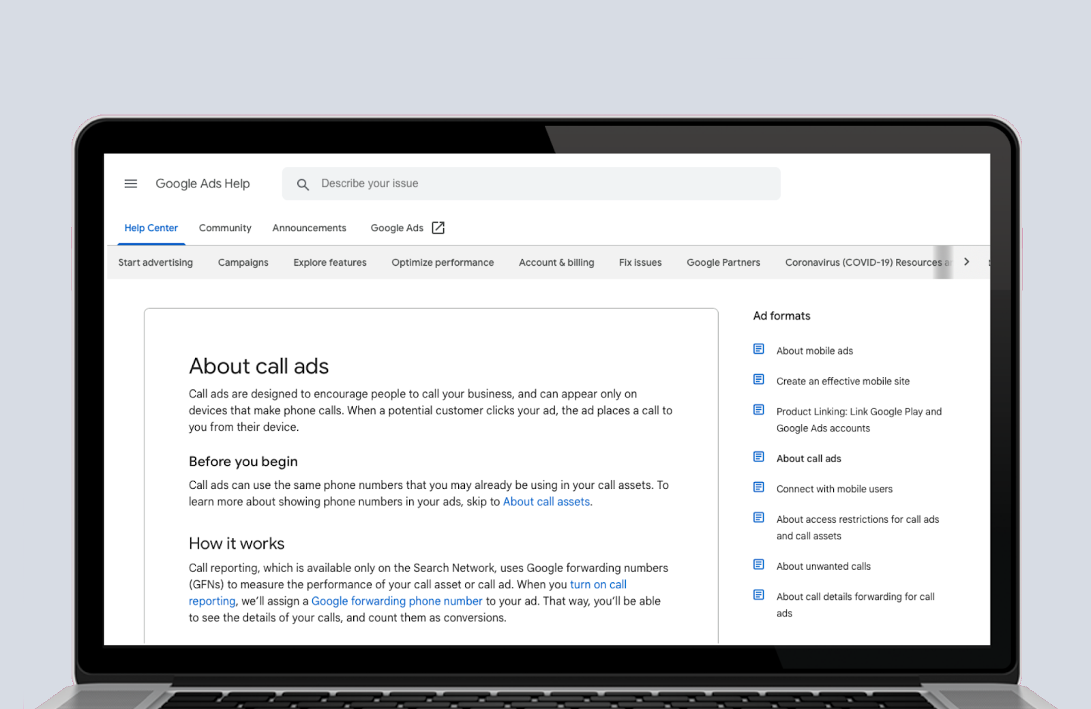This screenshot has width=1091, height=709.
Task: Click the Google Ads Help title
Action: 203,183
